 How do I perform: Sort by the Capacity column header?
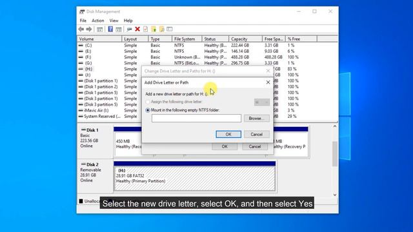pos(246,39)
